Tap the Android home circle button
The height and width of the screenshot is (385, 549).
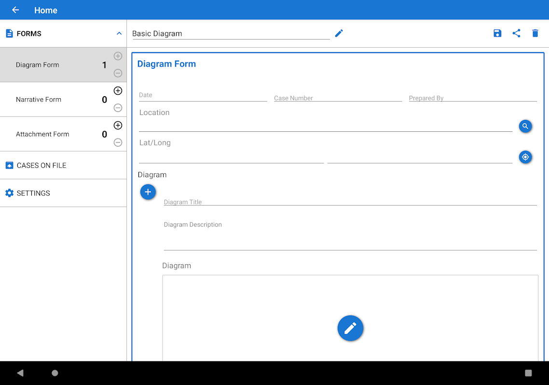pyautogui.click(x=55, y=373)
